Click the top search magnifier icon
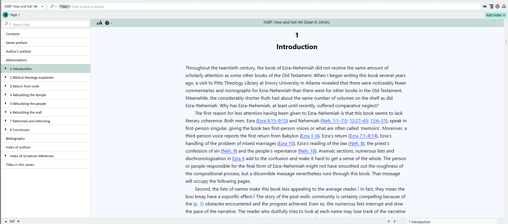The height and width of the screenshot is (224, 508). pyautogui.click(x=52, y=6)
